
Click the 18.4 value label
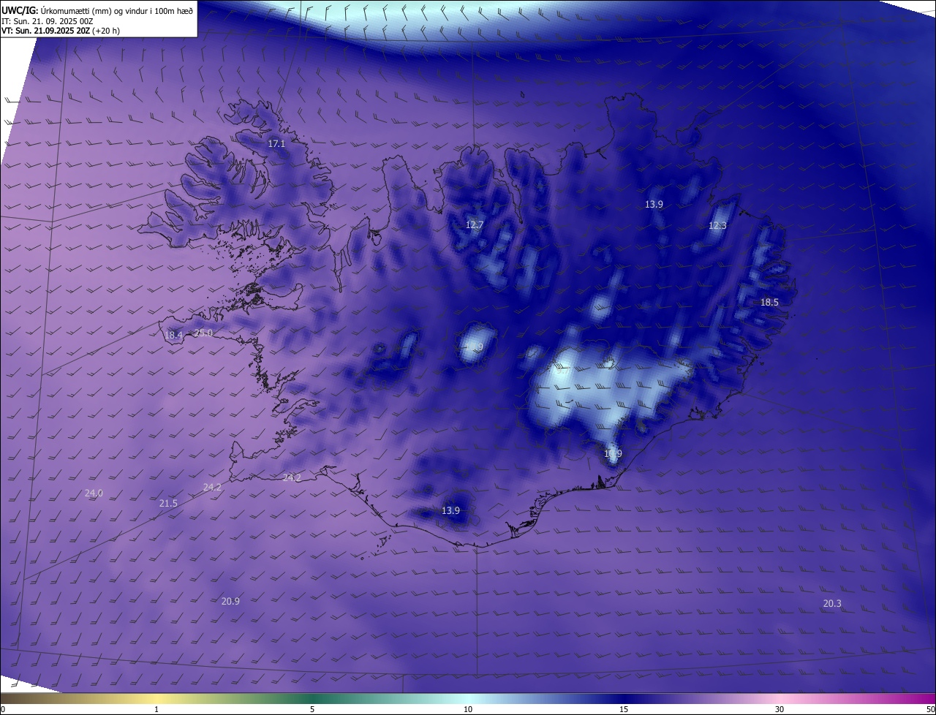[173, 336]
